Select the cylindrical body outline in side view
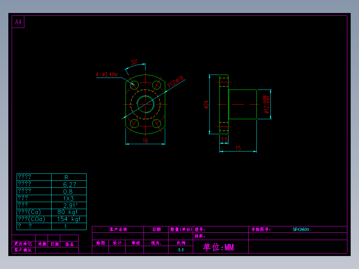The width and height of the screenshot is (359, 269). coord(243,105)
